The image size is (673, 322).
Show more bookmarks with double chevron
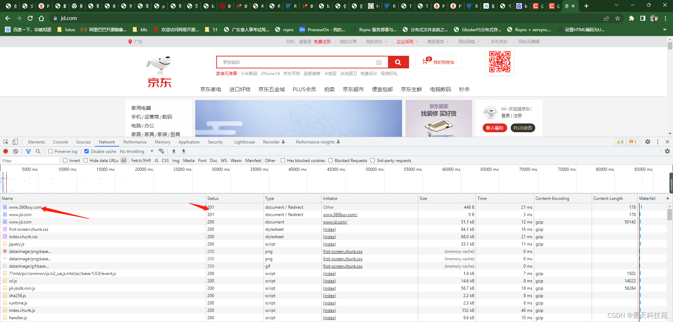pyautogui.click(x=665, y=29)
